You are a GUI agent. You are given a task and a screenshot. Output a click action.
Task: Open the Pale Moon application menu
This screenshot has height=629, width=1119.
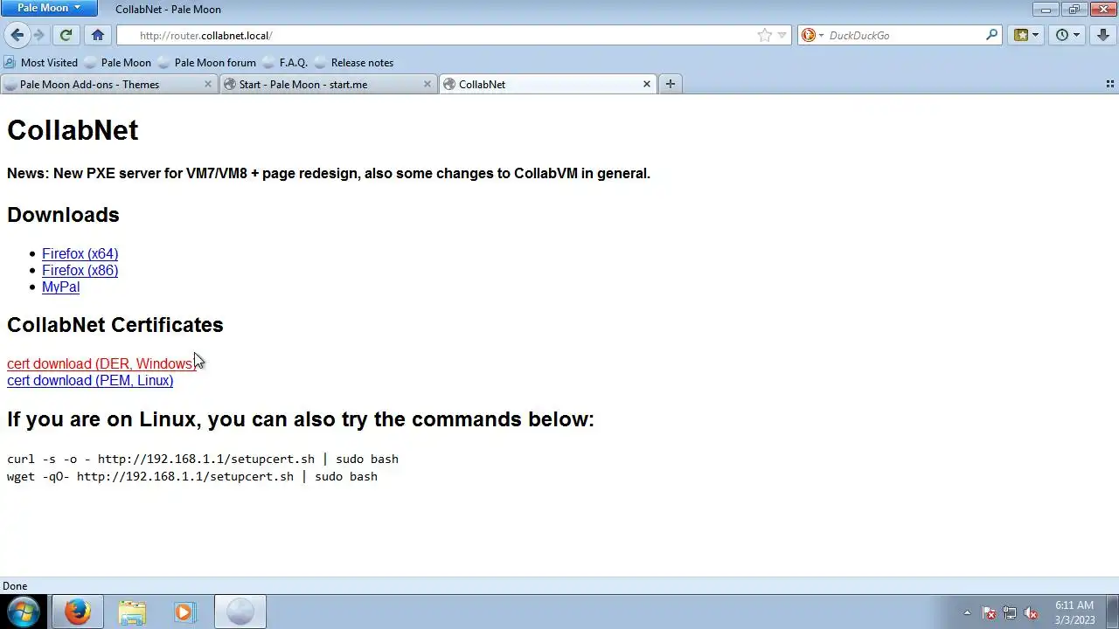pos(48,9)
